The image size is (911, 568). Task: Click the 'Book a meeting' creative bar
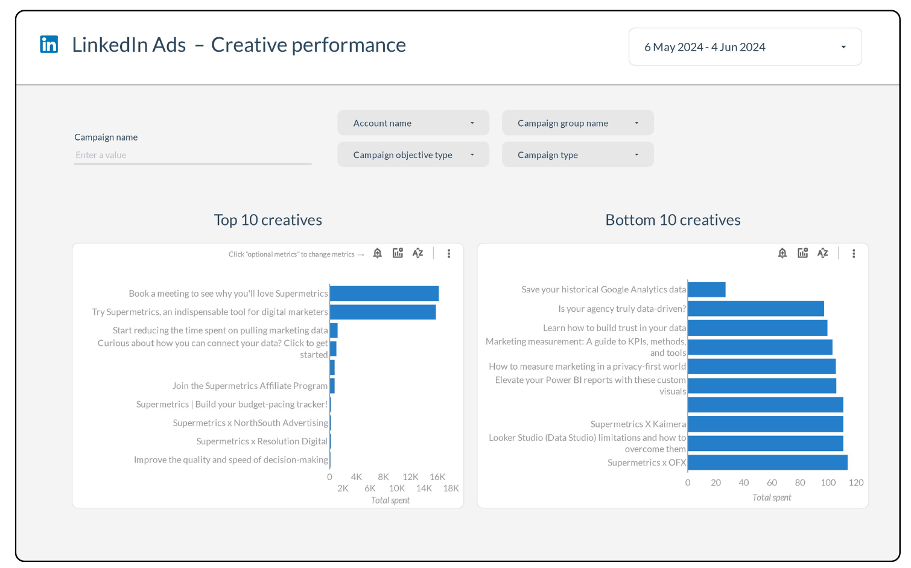tap(384, 294)
